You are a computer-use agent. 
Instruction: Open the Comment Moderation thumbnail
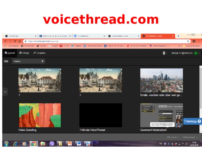[162, 115]
